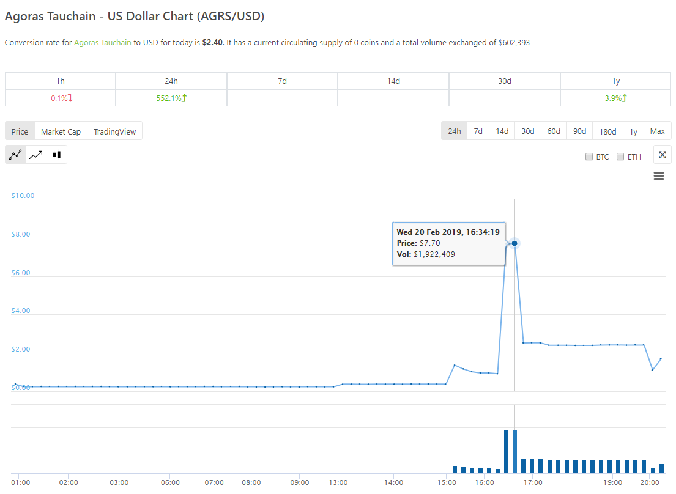Click the 13:00 x-axis time label
This screenshot has width=676, height=494.
point(338,482)
